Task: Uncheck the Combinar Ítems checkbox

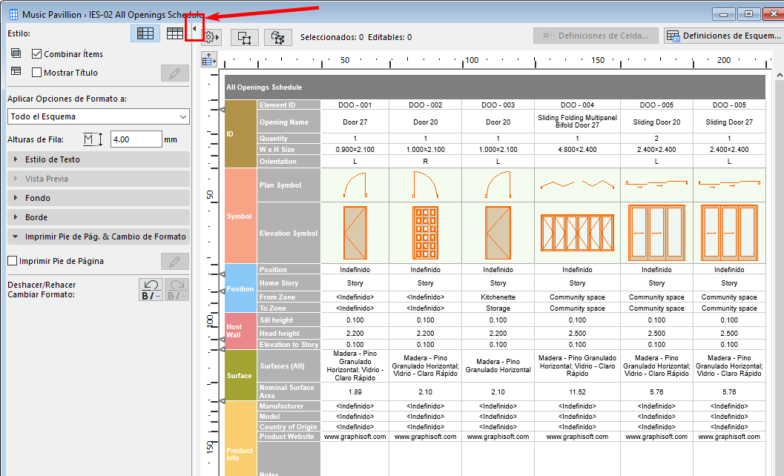Action: (37, 54)
